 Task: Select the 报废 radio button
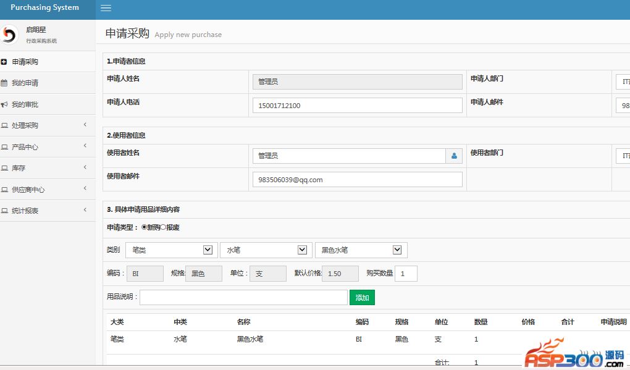click(163, 227)
